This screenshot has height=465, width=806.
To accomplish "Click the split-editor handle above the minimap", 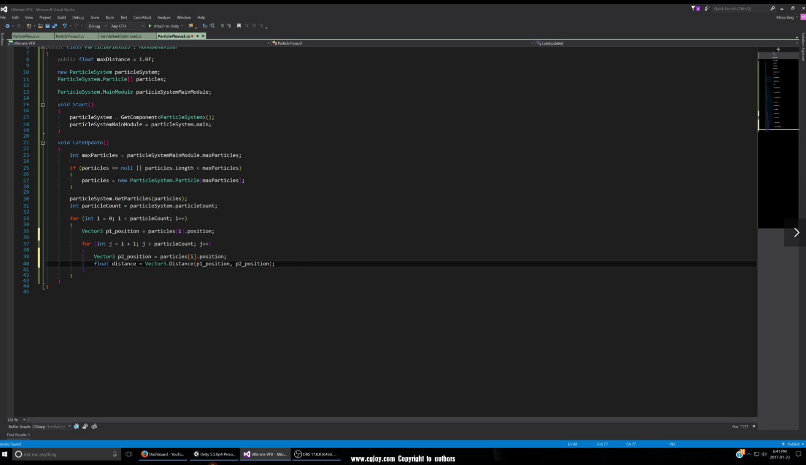I will pyautogui.click(x=778, y=50).
